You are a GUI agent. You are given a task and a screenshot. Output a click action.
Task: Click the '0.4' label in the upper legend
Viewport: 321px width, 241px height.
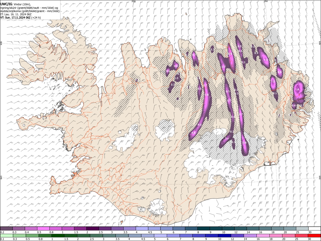27,232
